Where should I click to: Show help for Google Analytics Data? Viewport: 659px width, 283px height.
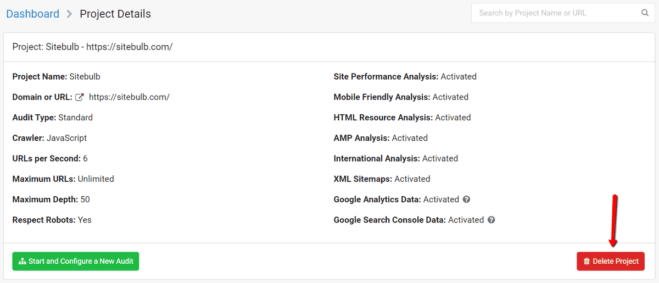[x=466, y=199]
